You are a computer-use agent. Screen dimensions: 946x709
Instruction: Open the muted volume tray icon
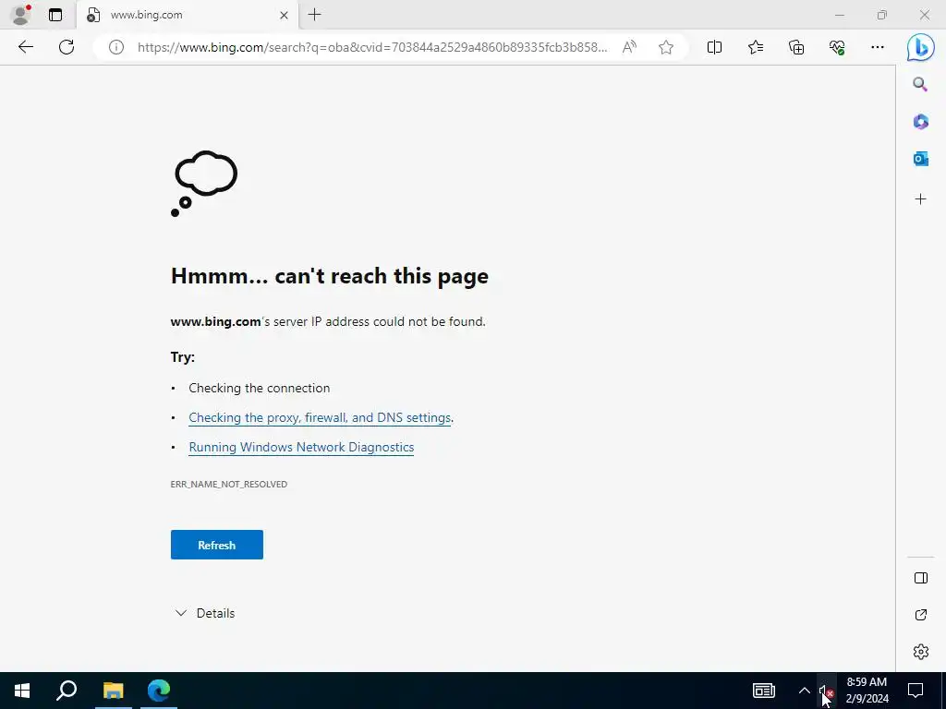coord(827,691)
